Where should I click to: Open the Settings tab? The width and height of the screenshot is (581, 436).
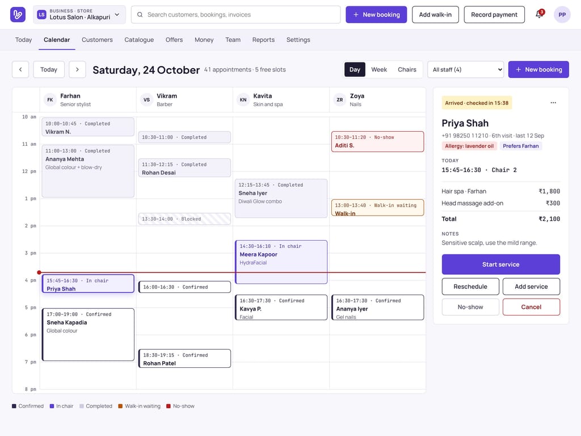298,40
